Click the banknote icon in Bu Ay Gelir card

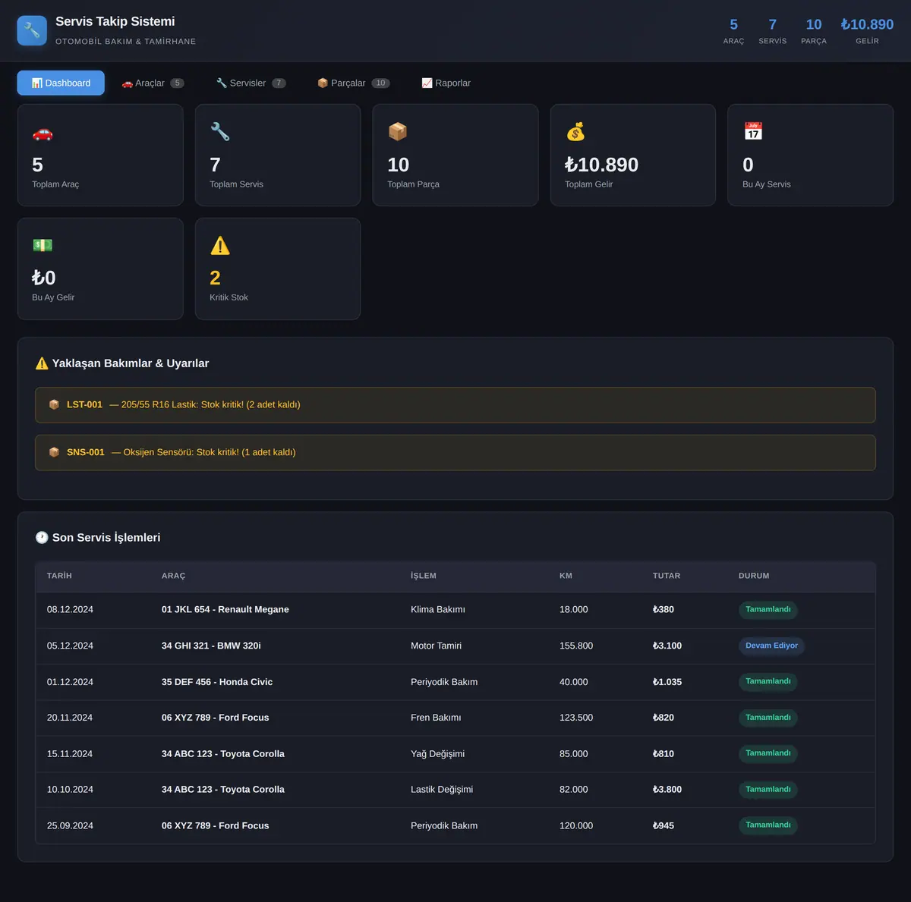pyautogui.click(x=43, y=245)
